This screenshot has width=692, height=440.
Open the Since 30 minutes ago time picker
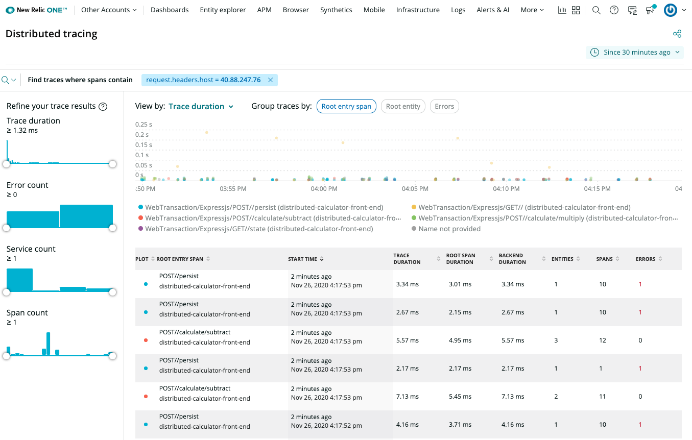coord(634,52)
